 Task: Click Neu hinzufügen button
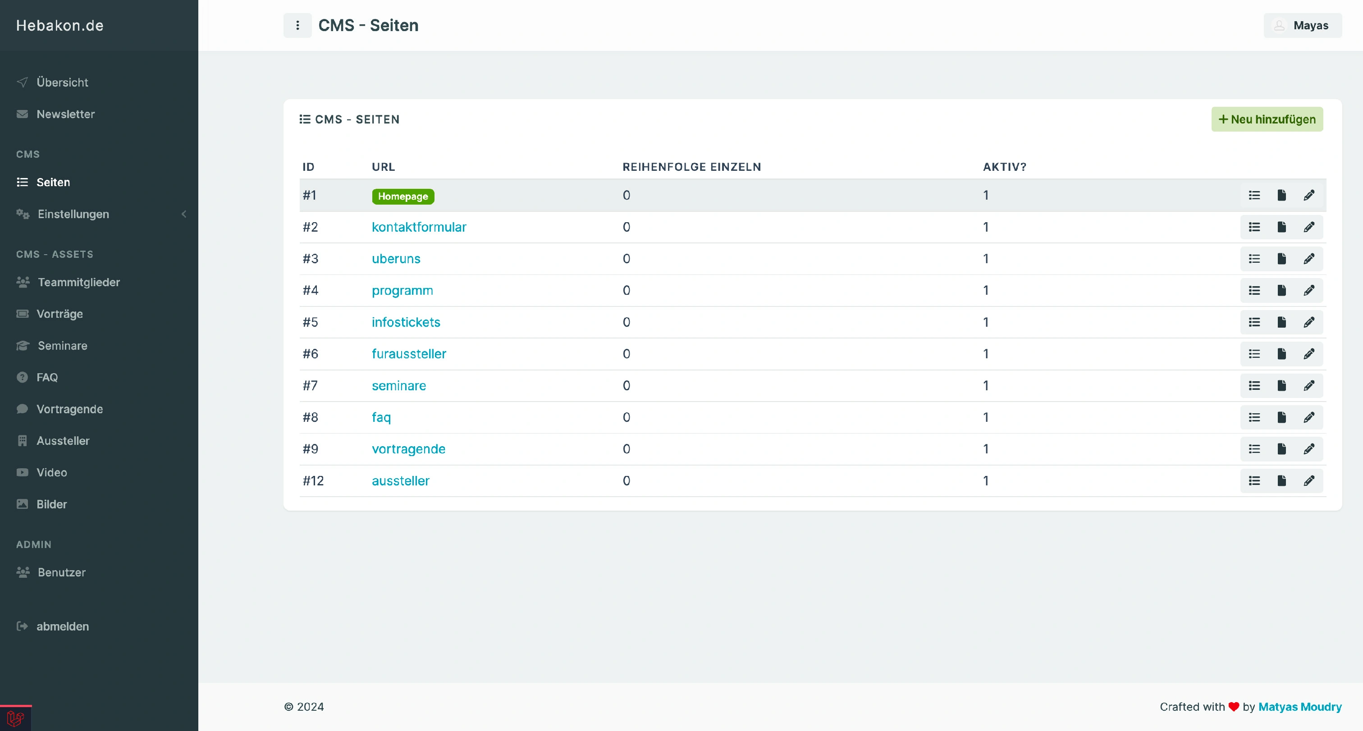[1267, 119]
